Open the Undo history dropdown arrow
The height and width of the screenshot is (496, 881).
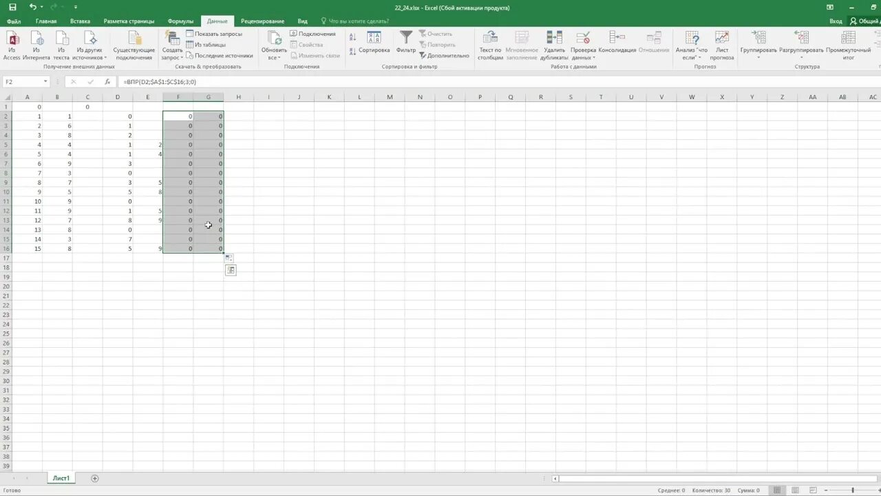pyautogui.click(x=42, y=7)
